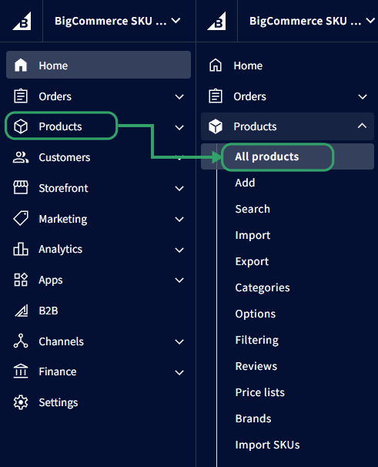Screen dimensions: 378x467
Task: Click the Finance label in the left sidebar
Action: (58, 371)
